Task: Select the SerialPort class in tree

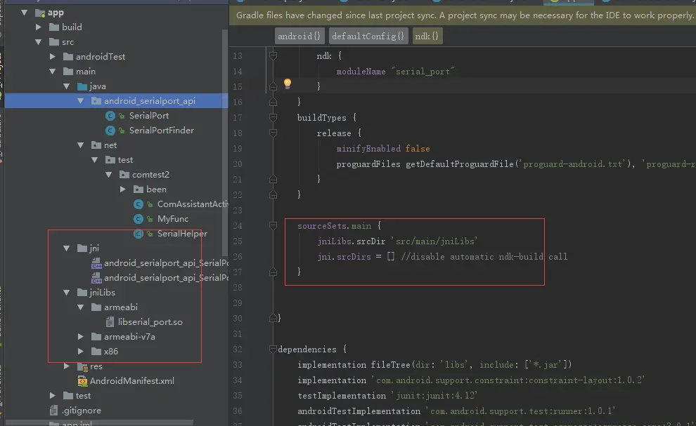Action: pos(149,116)
